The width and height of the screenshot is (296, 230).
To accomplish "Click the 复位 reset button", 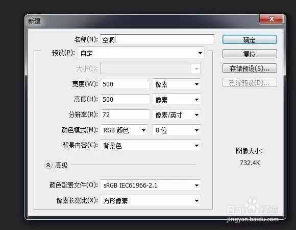I will pos(250,54).
